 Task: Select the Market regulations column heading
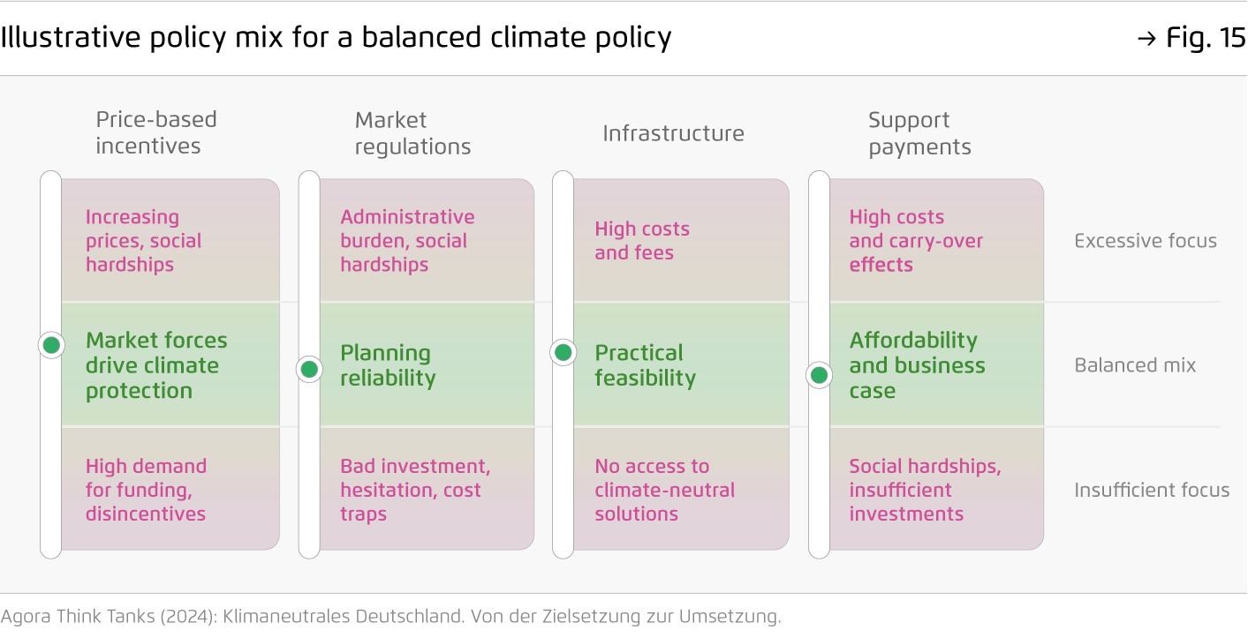(x=412, y=133)
